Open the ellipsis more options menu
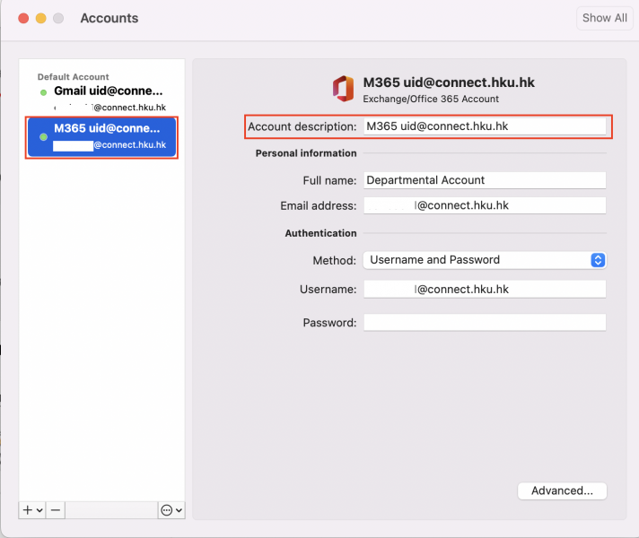The width and height of the screenshot is (639, 538). (x=171, y=510)
